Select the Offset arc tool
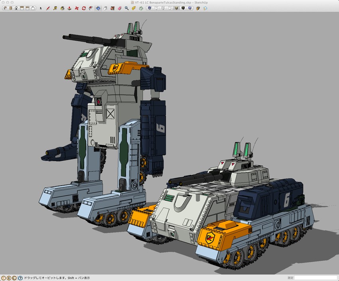Screen dimensions: 339x281 tap(91, 8)
